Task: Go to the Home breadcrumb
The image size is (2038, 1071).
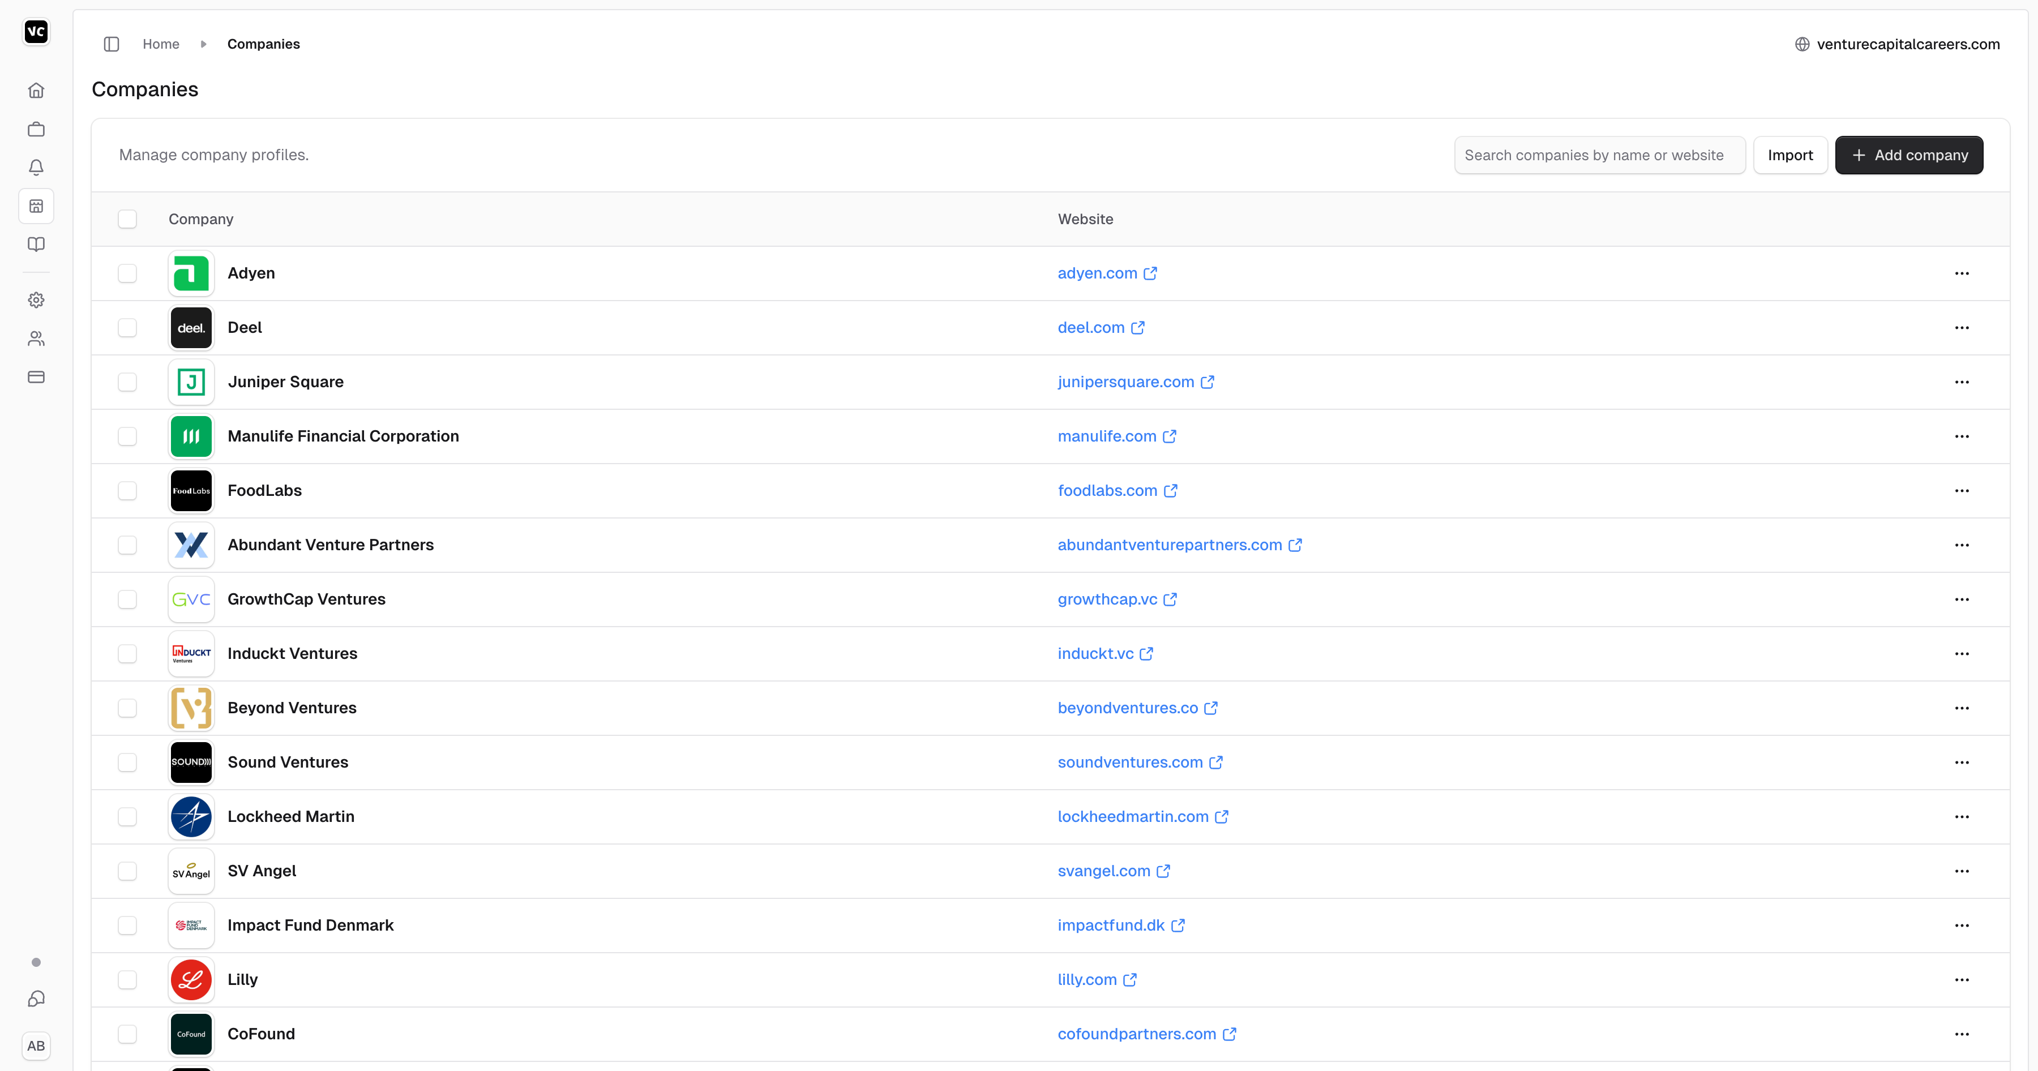Action: [161, 44]
